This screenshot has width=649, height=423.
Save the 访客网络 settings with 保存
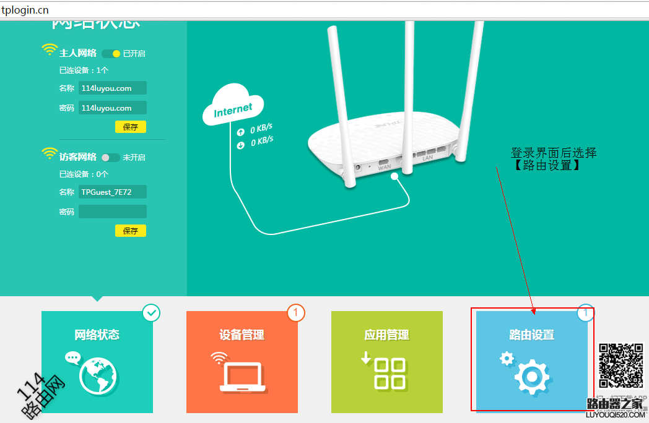coord(130,231)
